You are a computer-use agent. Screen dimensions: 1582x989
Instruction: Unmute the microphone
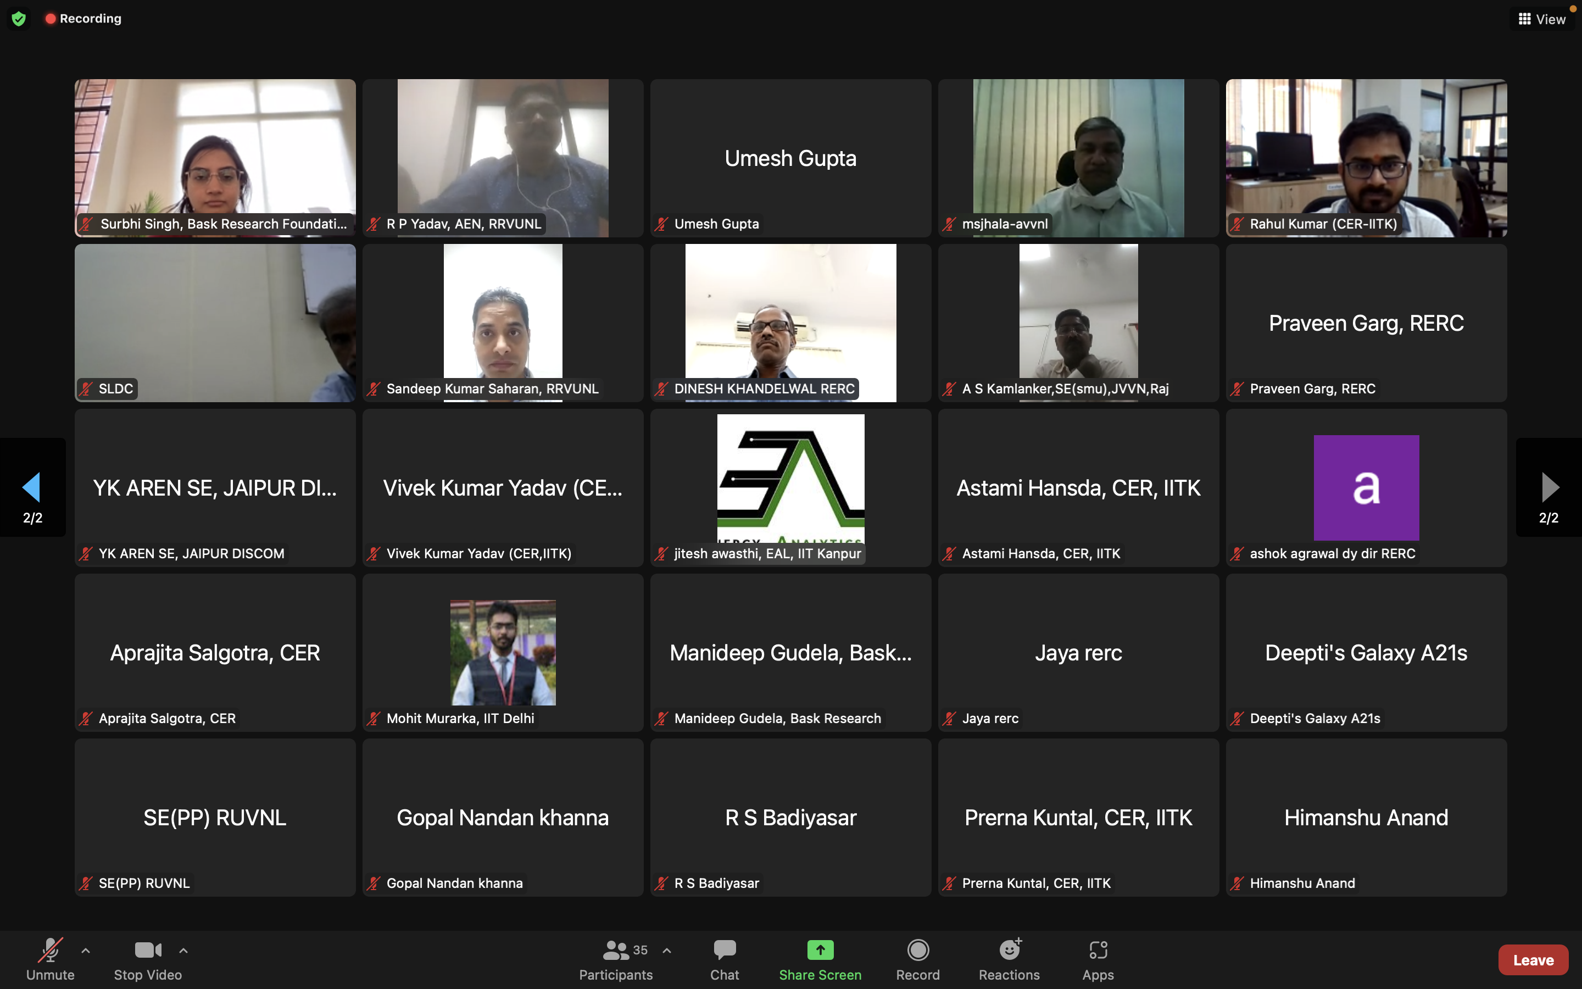pyautogui.click(x=51, y=951)
